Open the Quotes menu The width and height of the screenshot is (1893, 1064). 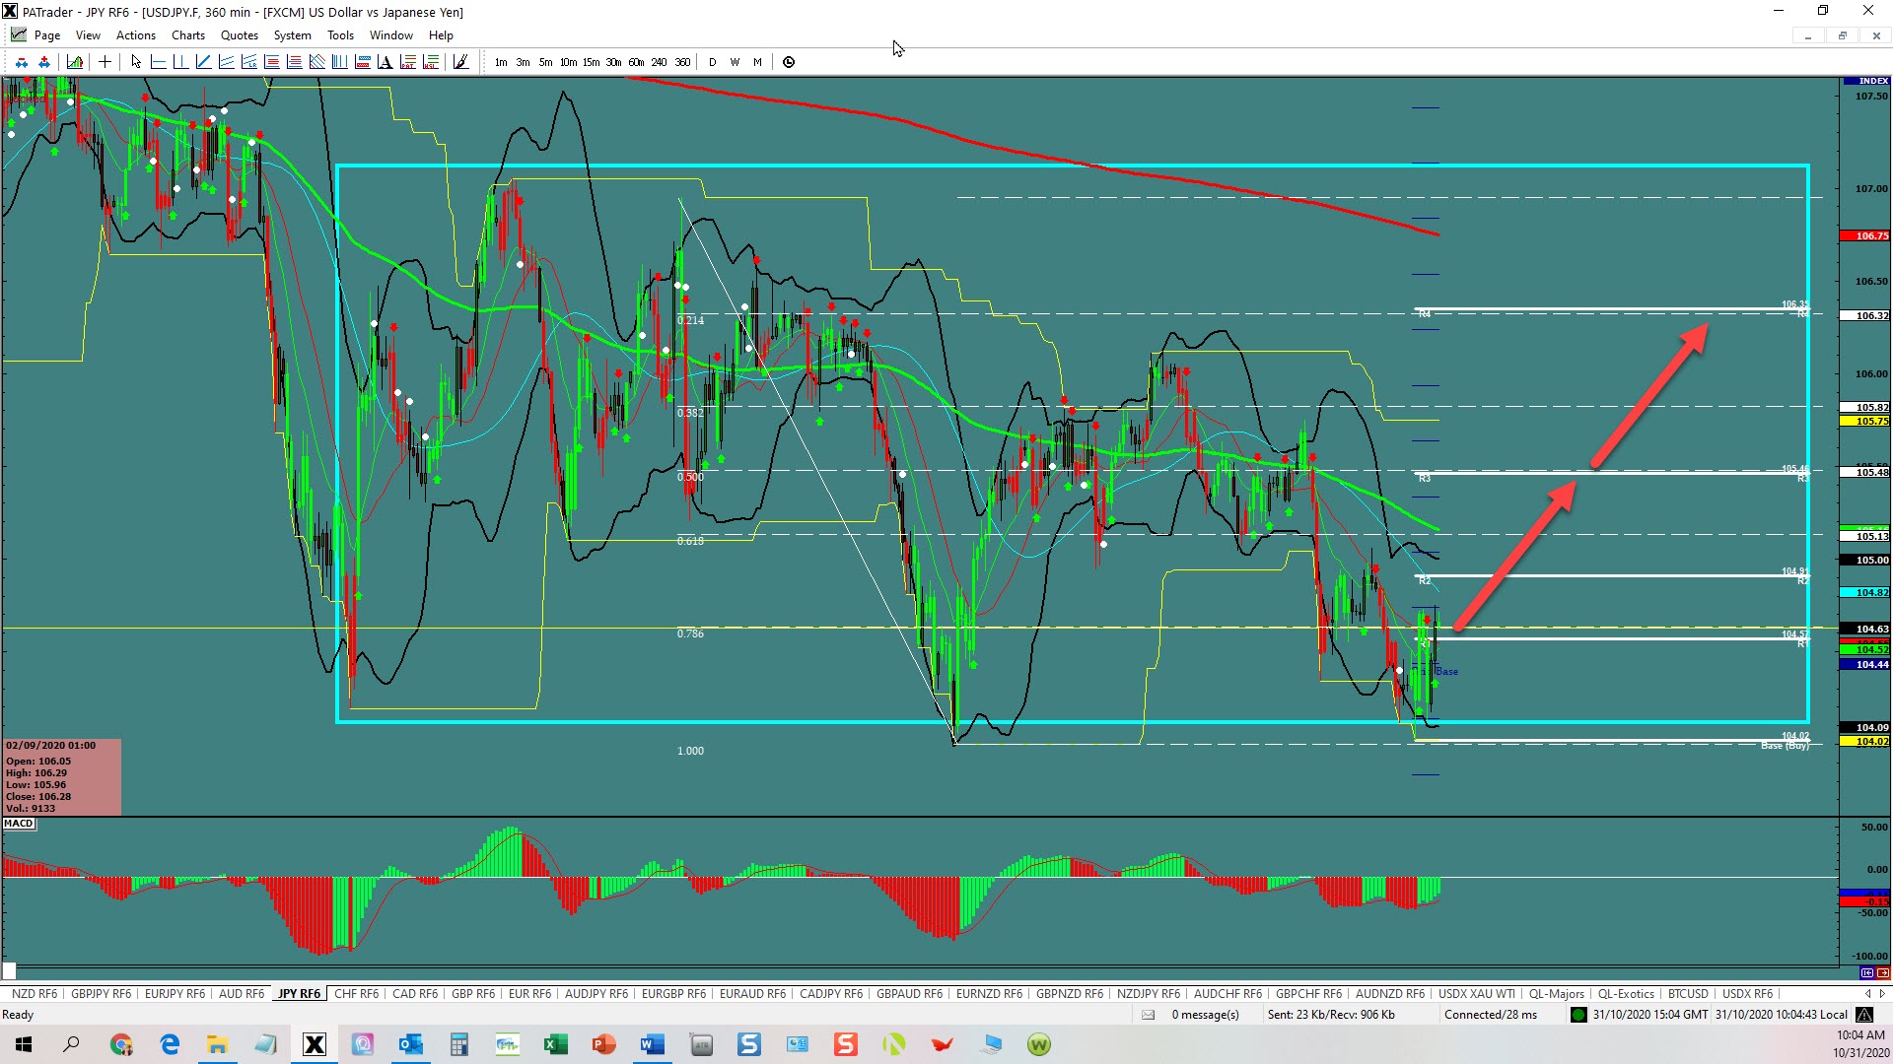tap(240, 35)
